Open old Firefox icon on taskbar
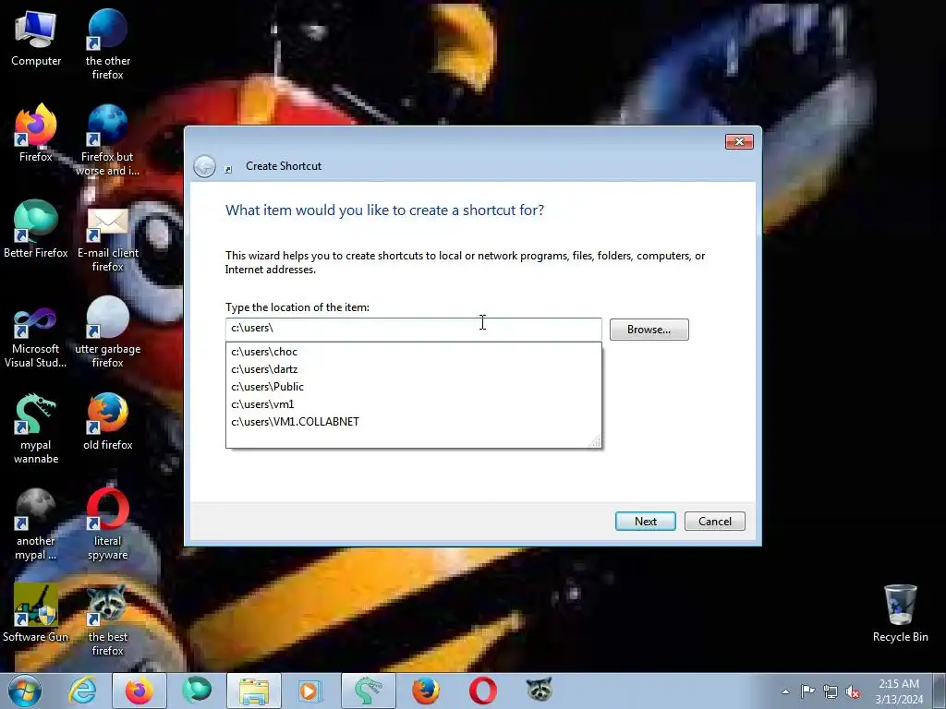The image size is (946, 709). point(426,691)
